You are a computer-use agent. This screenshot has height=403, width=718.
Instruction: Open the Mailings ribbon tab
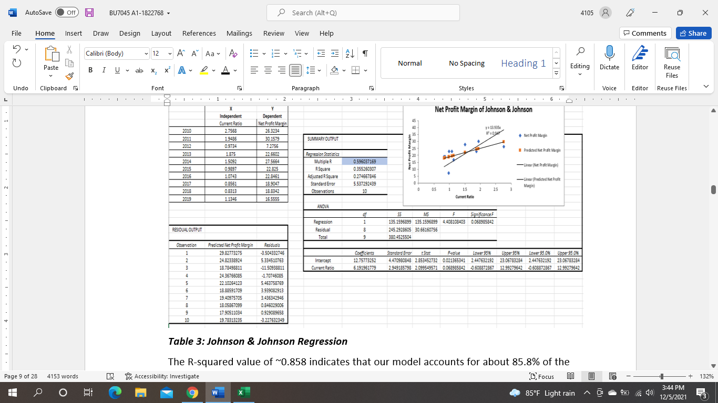[x=239, y=33]
